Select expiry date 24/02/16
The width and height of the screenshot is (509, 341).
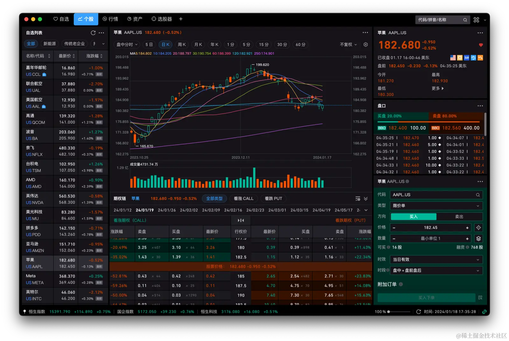click(x=233, y=210)
